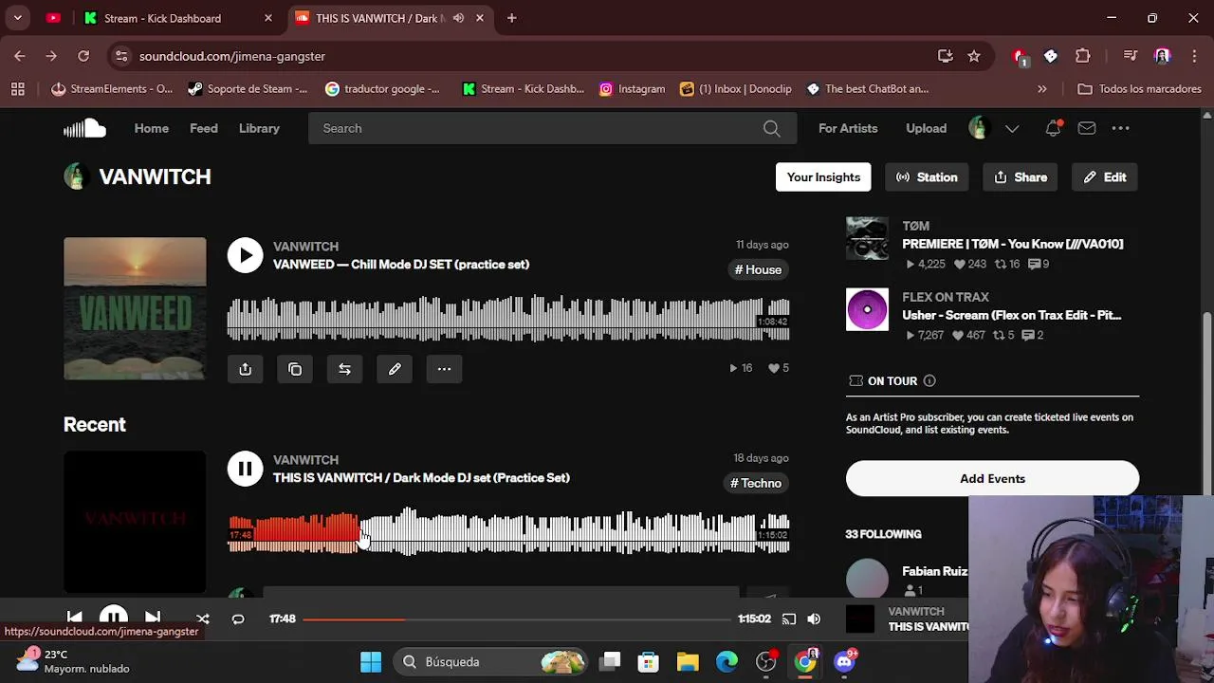The width and height of the screenshot is (1214, 683).
Task: Edit the VANWEED track with pencil icon
Action: [395, 369]
